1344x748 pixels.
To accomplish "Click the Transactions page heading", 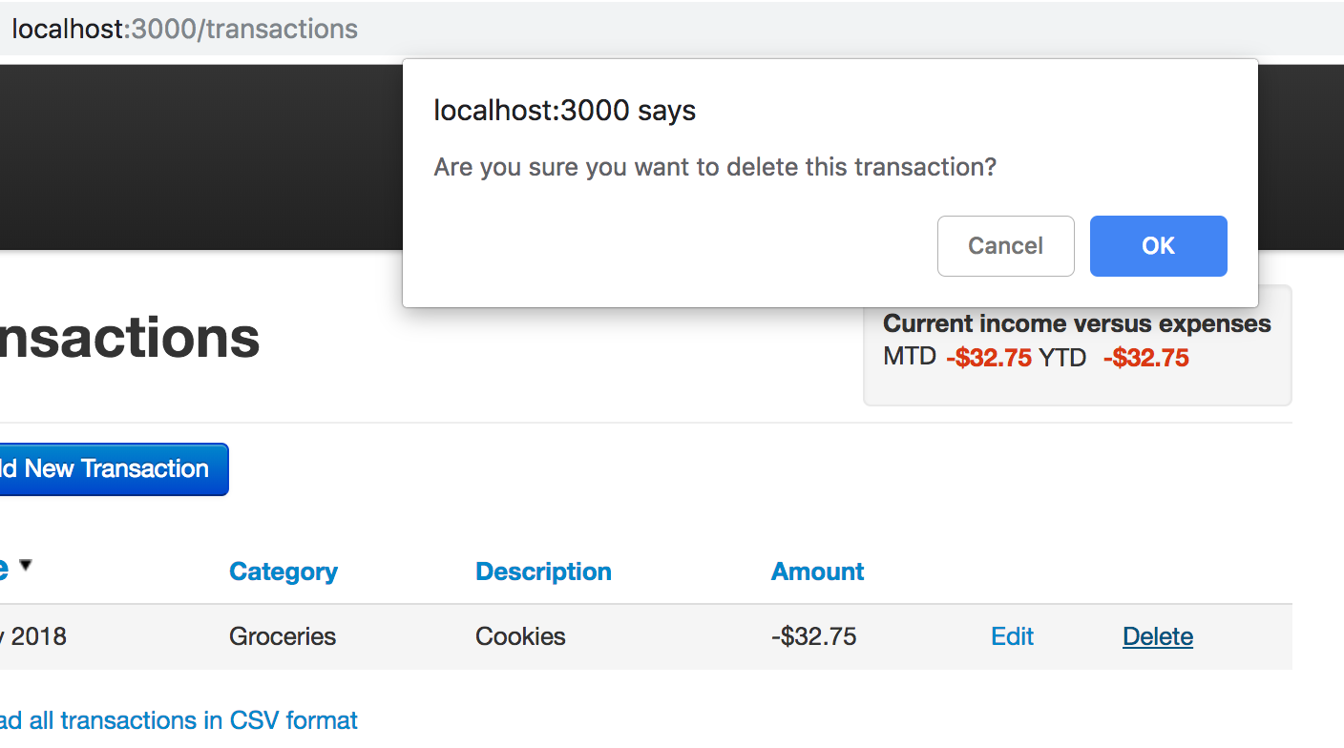I will pyautogui.click(x=130, y=338).
